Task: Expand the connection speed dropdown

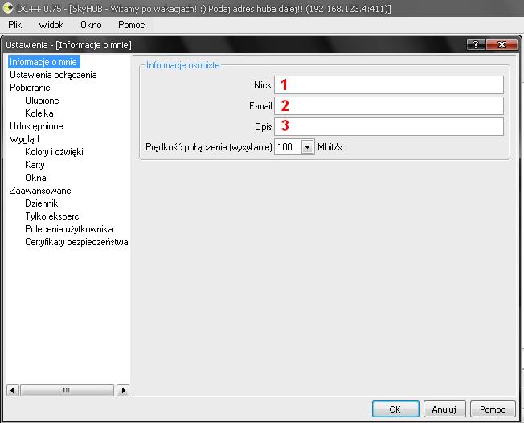Action: pos(307,147)
